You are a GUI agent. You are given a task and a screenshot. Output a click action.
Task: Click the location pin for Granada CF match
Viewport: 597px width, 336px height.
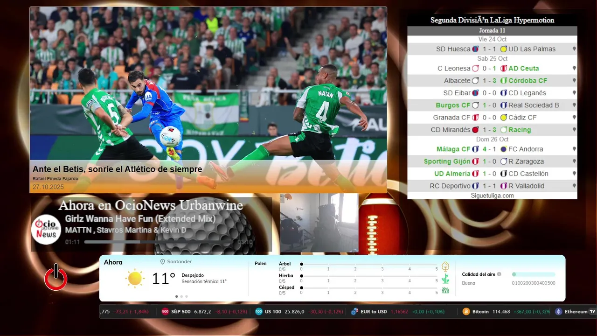[x=574, y=118]
